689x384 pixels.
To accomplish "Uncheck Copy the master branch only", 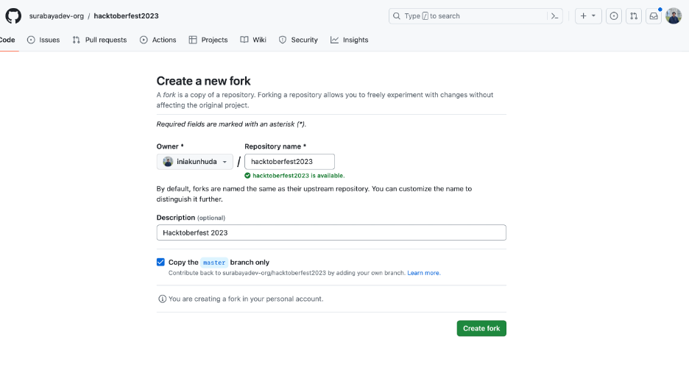I will click(x=160, y=263).
